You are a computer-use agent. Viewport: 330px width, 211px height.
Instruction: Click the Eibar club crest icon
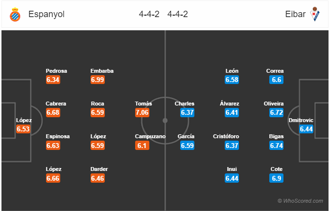coord(315,14)
